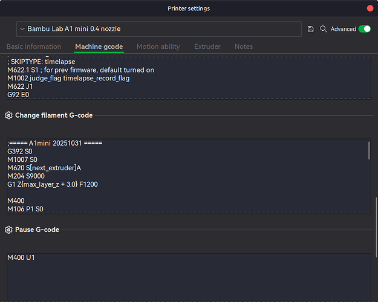Open the Notes tab
Image resolution: width=378 pixels, height=302 pixels.
pyautogui.click(x=244, y=47)
